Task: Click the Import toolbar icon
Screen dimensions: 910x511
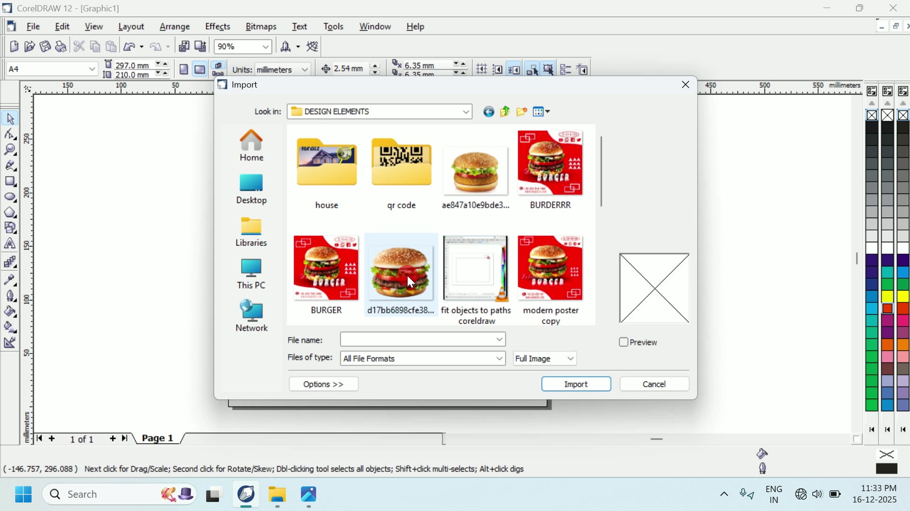Action: [184, 46]
